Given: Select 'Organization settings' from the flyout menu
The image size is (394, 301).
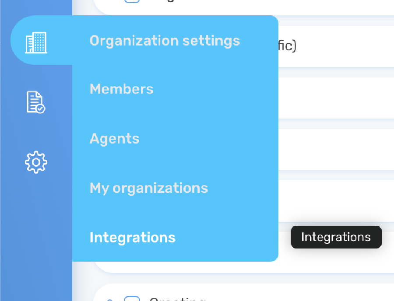Looking at the screenshot, I should pos(165,40).
